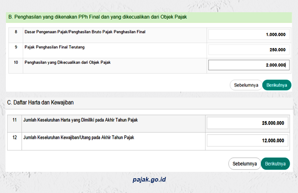Viewport: 298px width, 193px height.
Task: Click the Penghasilan yang Dikecualikan input showing 2.000.000
Action: (249, 65)
